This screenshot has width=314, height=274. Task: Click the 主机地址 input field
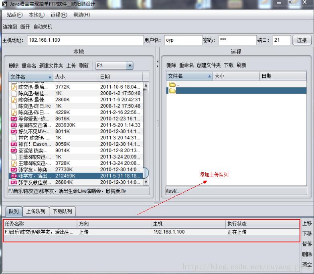point(85,40)
